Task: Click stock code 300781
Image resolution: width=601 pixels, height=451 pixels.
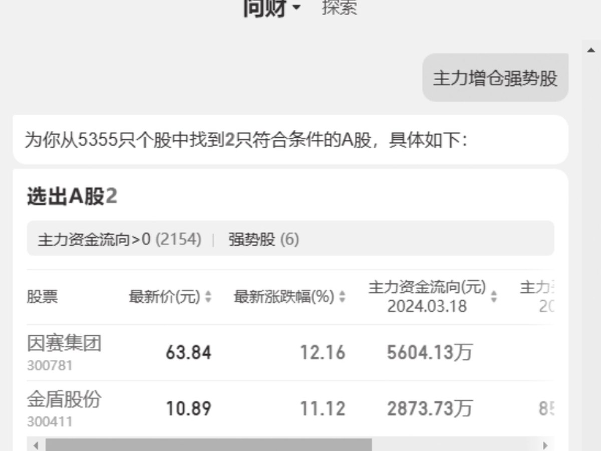Action: click(50, 366)
